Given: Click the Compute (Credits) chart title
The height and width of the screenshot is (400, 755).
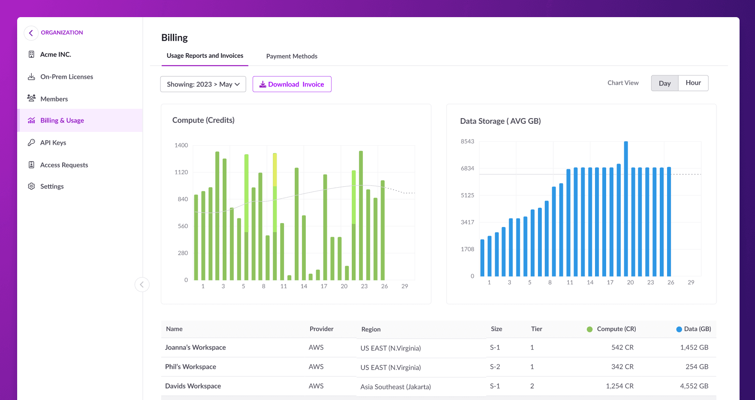Looking at the screenshot, I should point(203,120).
